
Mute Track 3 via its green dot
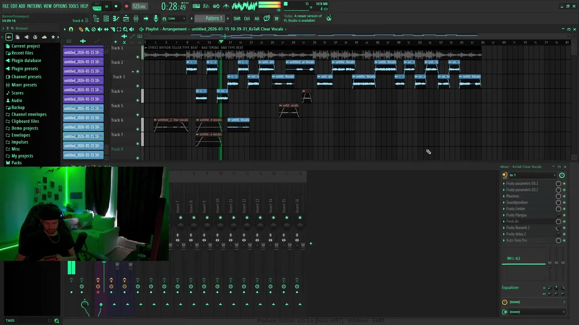coord(138,86)
